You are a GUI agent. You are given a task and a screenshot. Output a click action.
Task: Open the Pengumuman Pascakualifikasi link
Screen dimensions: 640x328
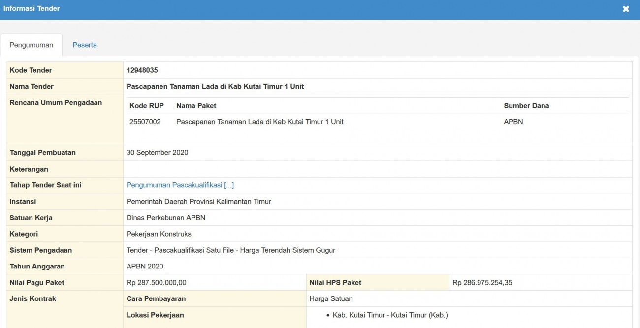click(x=180, y=185)
